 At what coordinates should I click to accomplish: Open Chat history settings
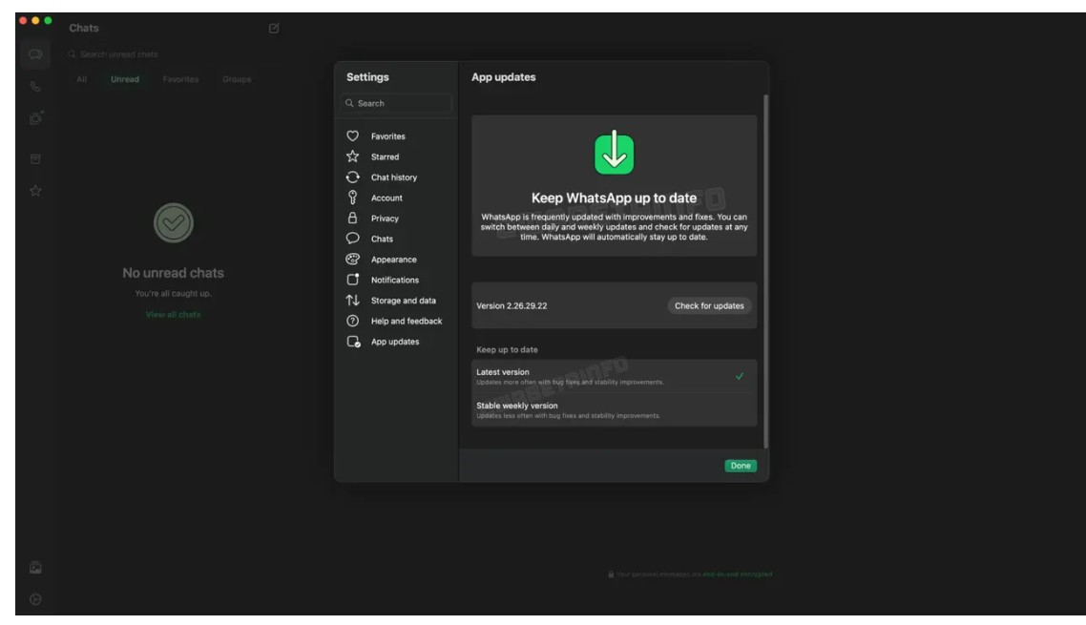click(396, 177)
